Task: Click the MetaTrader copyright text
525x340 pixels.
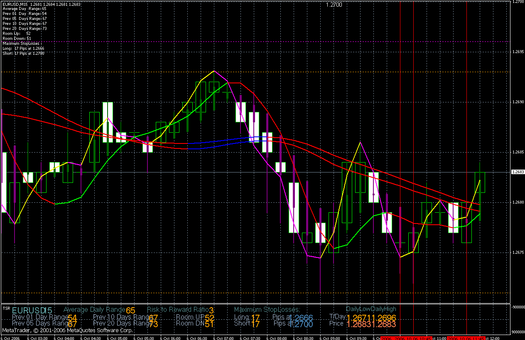Action: [68, 330]
